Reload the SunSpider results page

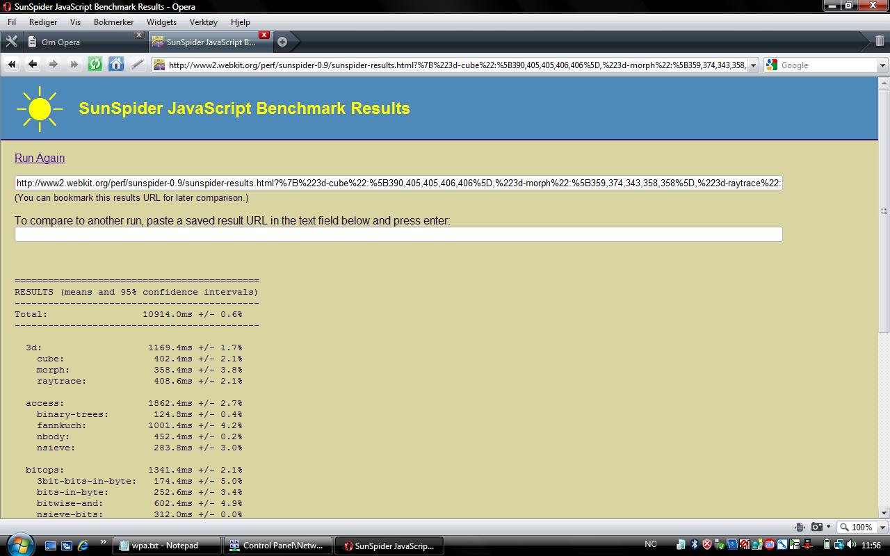coord(95,65)
